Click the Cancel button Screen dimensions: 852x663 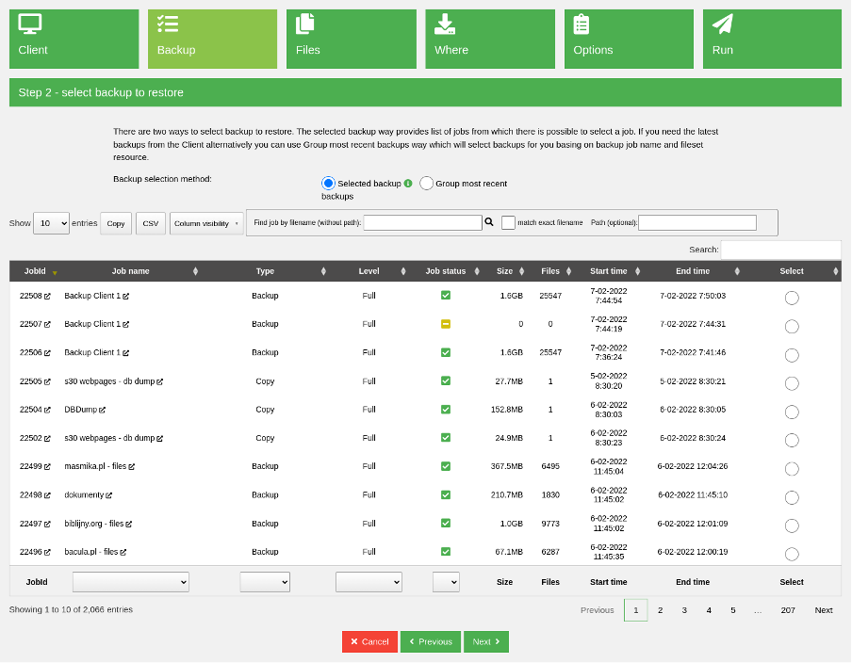click(x=369, y=641)
